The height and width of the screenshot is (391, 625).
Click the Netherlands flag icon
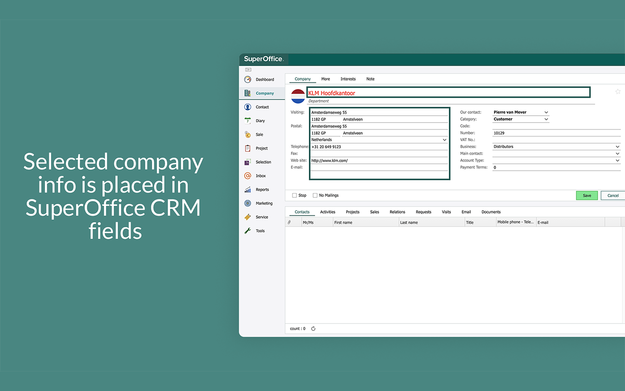pos(298,96)
